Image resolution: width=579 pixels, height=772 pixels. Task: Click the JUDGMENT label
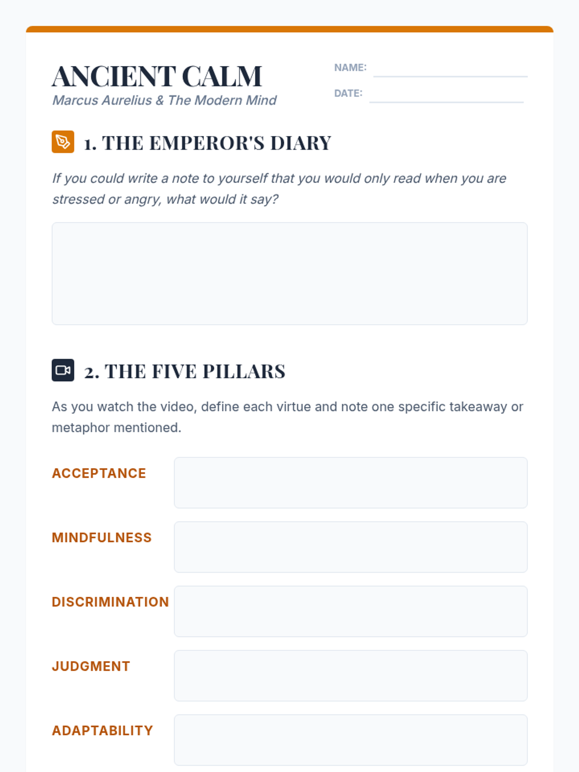91,666
